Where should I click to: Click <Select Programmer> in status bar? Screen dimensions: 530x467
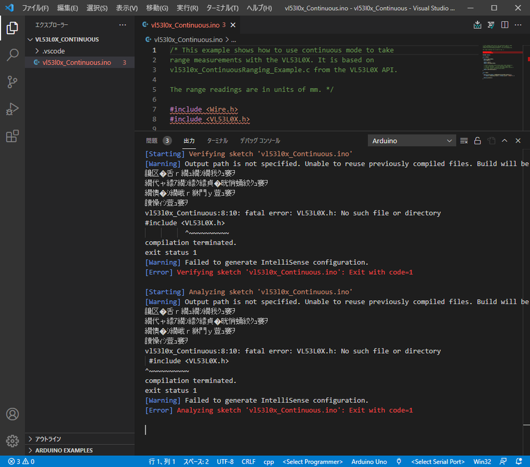pyautogui.click(x=313, y=461)
